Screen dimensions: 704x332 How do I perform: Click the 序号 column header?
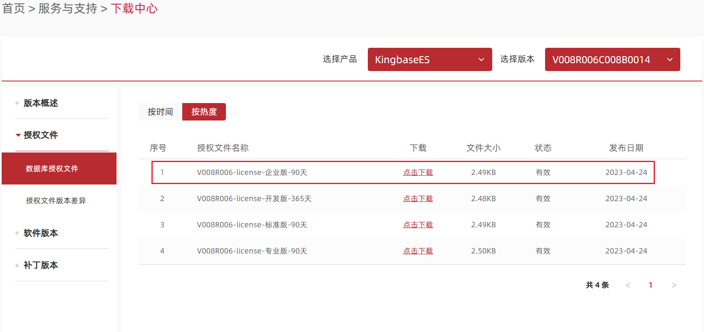(x=158, y=148)
